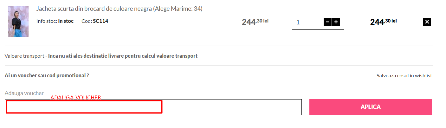Open the jacket product thumbnail
This screenshot has height=128, width=446.
18,22
